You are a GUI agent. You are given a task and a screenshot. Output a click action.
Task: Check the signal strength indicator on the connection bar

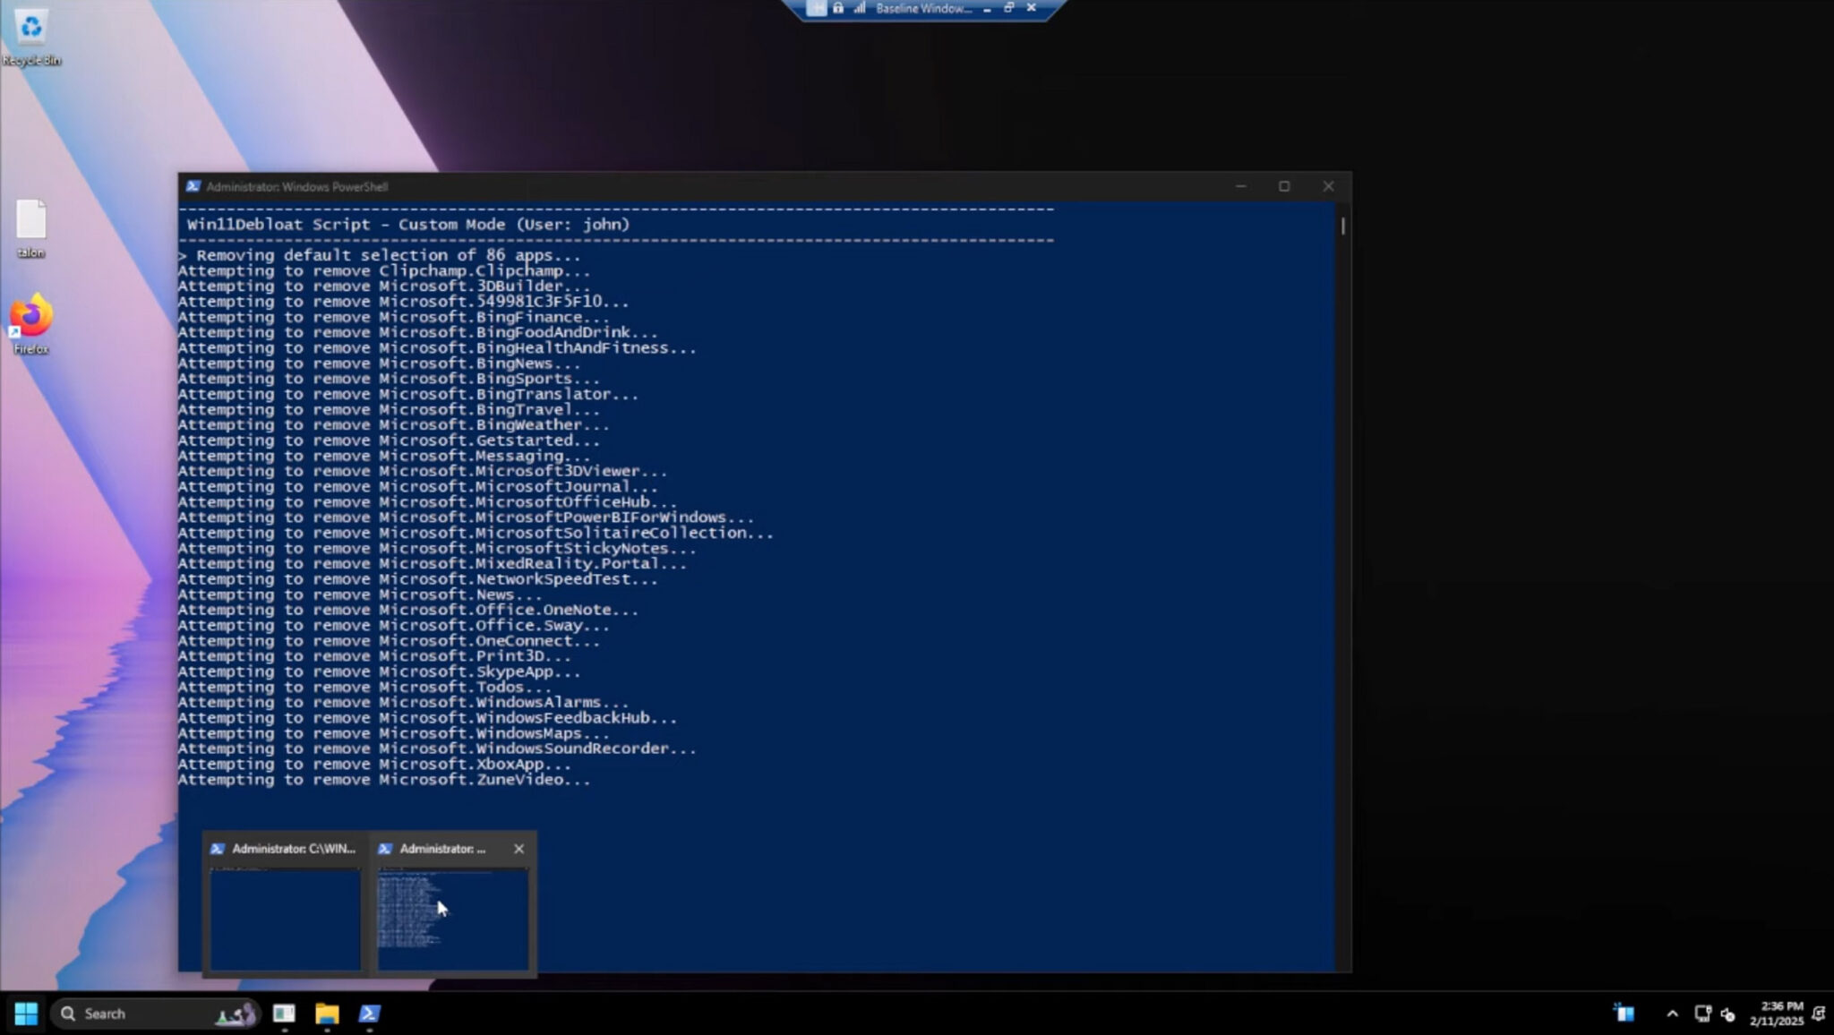click(859, 8)
